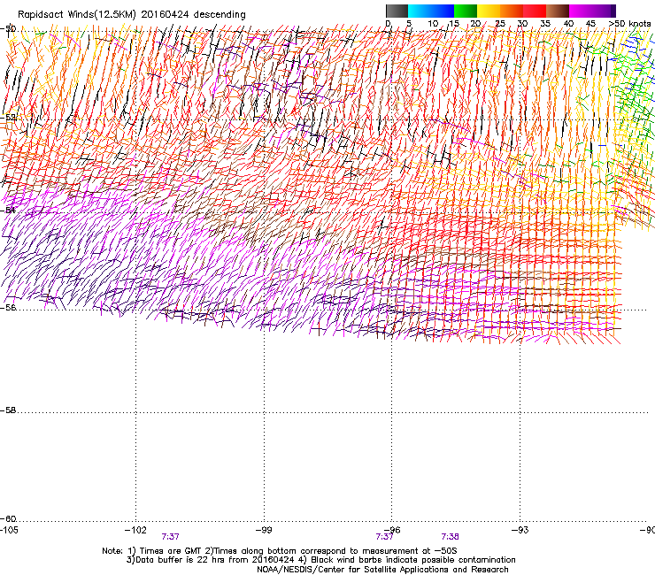Click the -93 longitude axis label
This screenshot has height=575, width=655.
pos(520,530)
